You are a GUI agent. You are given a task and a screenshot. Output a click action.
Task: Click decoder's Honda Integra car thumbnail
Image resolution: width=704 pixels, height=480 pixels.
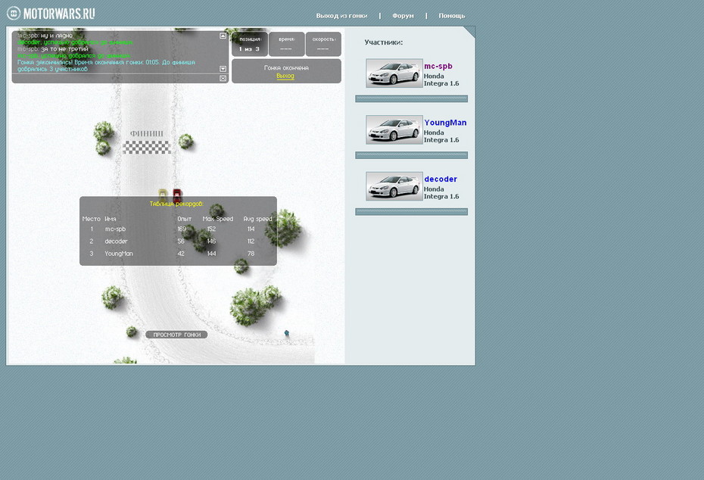[394, 186]
